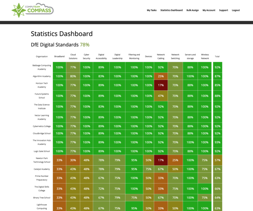Screen dimensions: 253x211
Task: Click the Support link
Action: click(223, 10)
